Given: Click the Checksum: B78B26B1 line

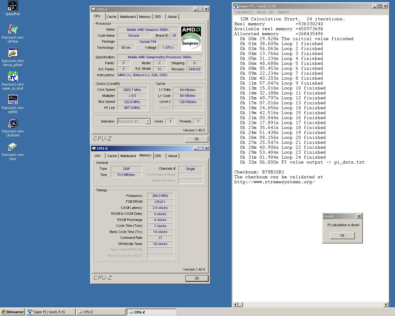Looking at the screenshot, I should coord(259,172).
